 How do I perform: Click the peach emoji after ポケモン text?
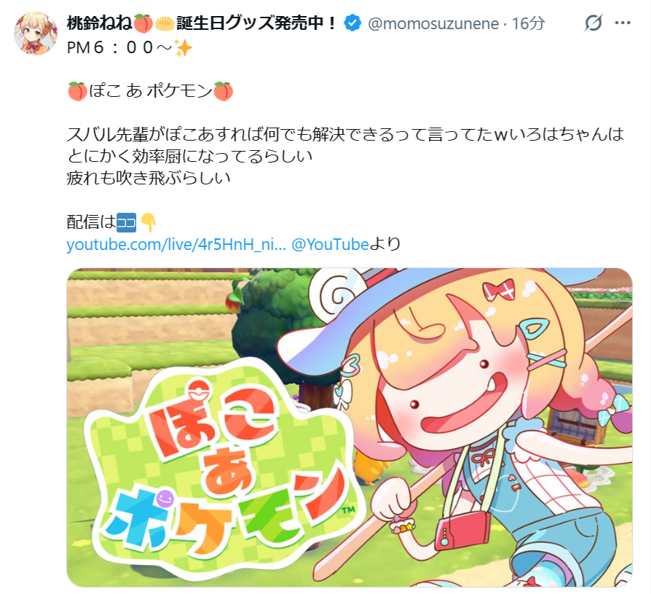224,91
